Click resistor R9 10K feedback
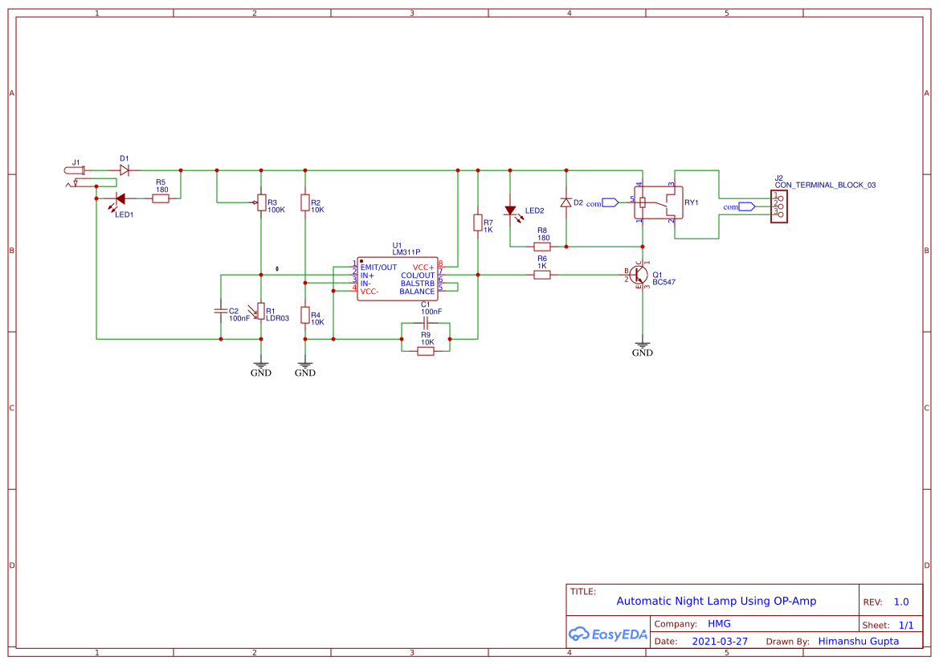Screen dimensions: 939x665 [x=426, y=351]
